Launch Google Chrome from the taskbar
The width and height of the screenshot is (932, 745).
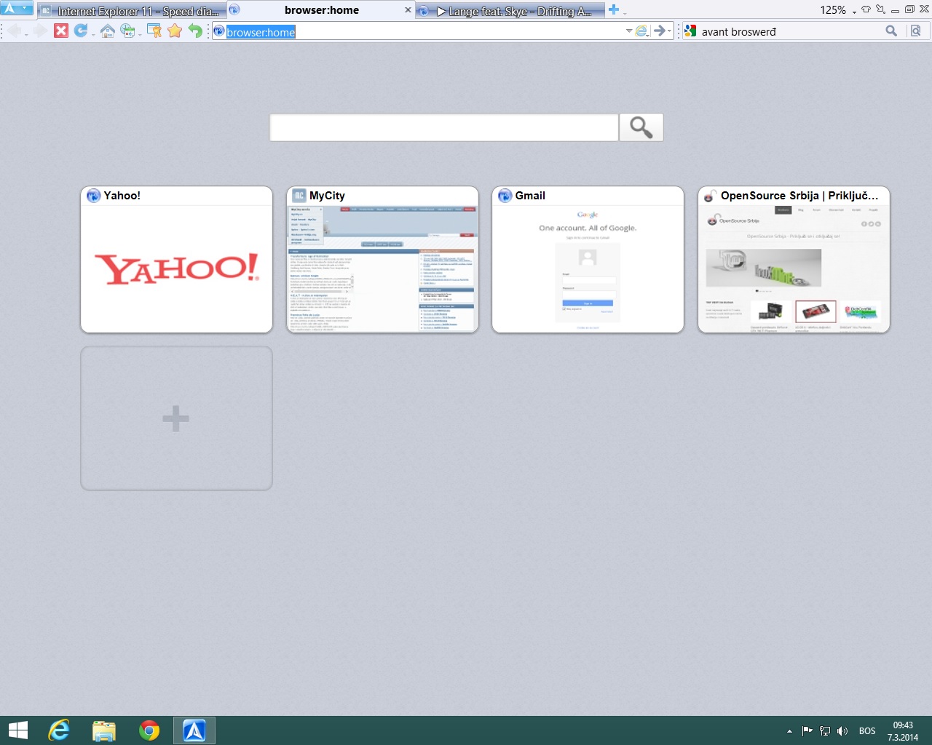point(149,730)
